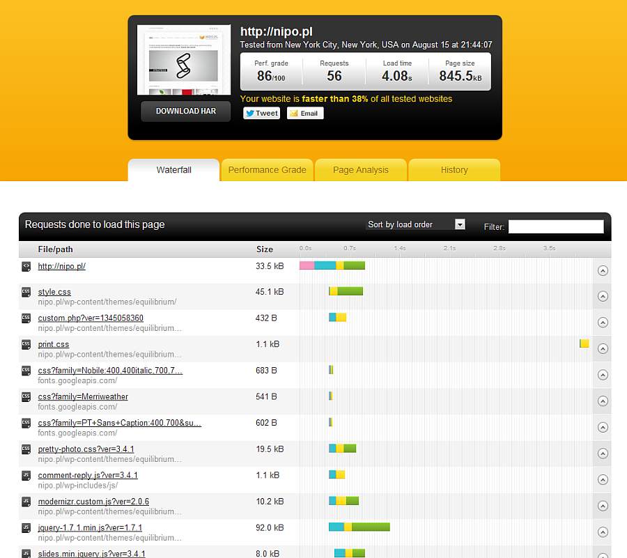This screenshot has width=627, height=558.
Task: Expand details for the jquery-1.7.1.min.js row
Action: coord(603,532)
